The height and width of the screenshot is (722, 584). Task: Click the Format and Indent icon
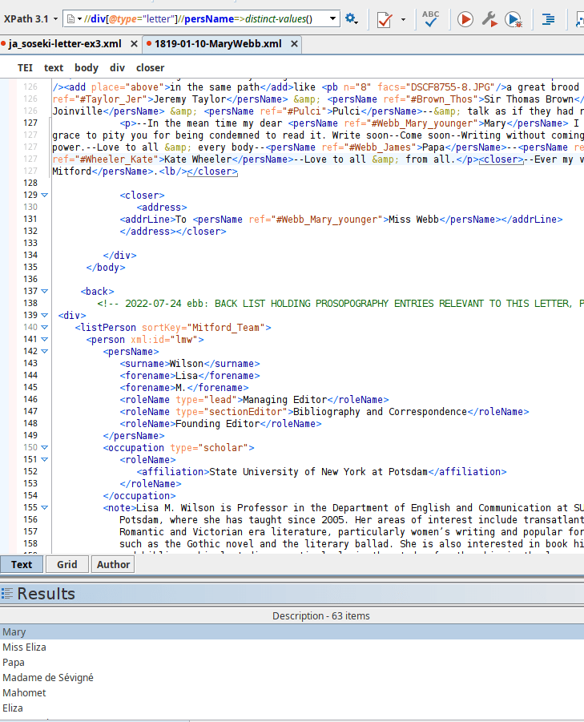click(x=548, y=19)
